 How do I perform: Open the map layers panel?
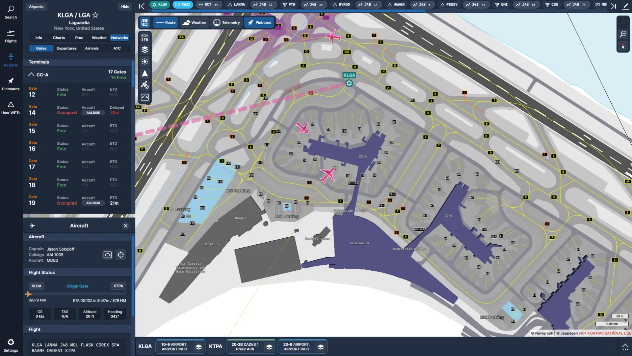point(145,50)
